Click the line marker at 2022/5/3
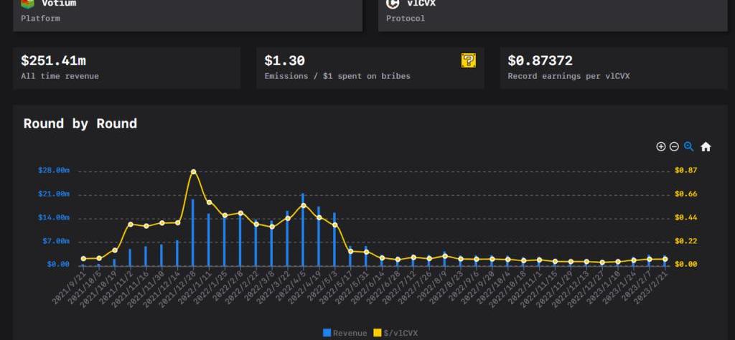The height and width of the screenshot is (340, 735). [334, 225]
